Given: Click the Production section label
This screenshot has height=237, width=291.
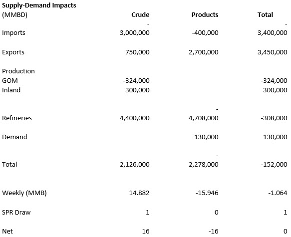Looking at the screenshot, I should [x=18, y=71].
